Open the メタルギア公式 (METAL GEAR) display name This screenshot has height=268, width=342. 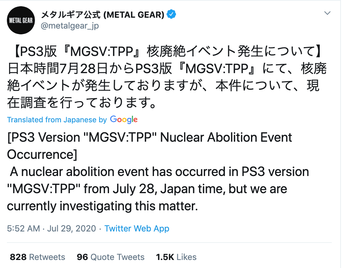pyautogui.click(x=102, y=15)
